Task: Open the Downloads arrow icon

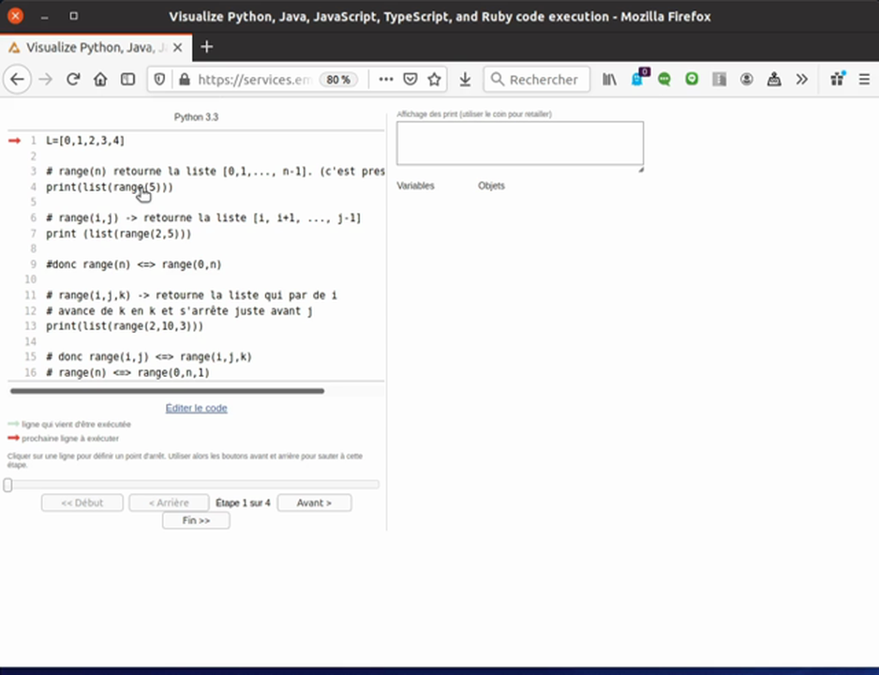Action: pos(465,80)
